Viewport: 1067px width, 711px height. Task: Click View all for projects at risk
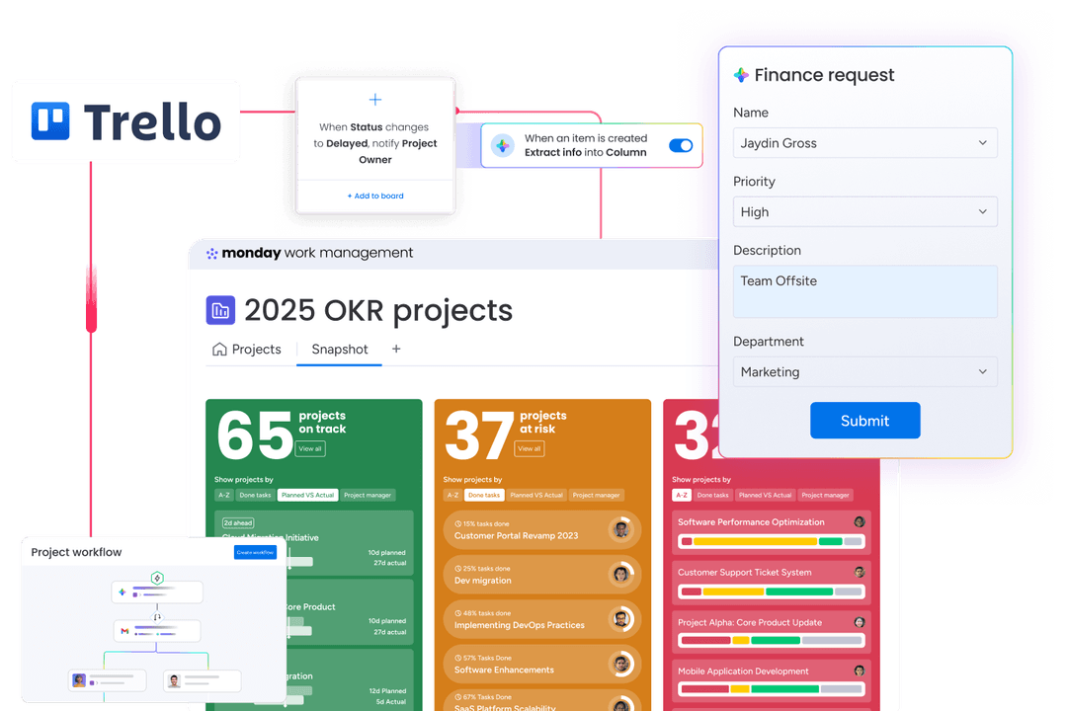coord(529,449)
